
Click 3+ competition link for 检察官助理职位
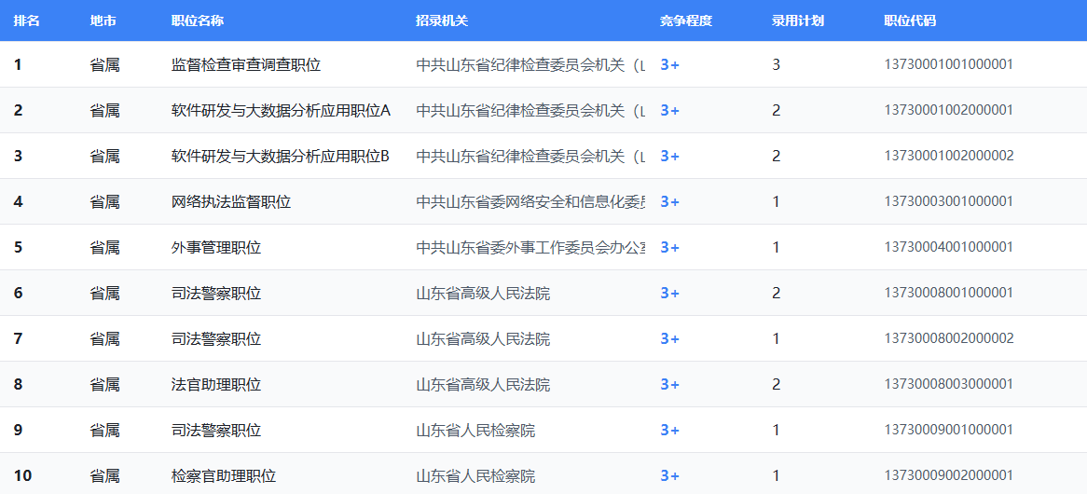coord(669,475)
